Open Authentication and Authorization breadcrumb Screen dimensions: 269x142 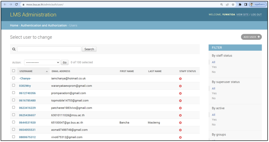pos(44,25)
